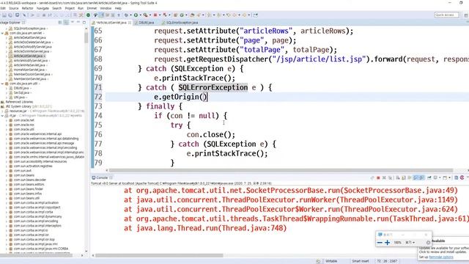The image size is (469, 264).
Task: Expand ArticleDetailServlet.java in the tree
Action: click(x=7, y=37)
